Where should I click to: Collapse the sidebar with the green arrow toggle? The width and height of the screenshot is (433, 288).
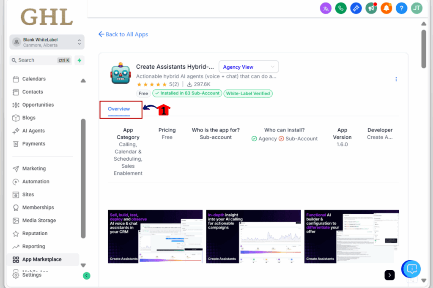tap(86, 275)
